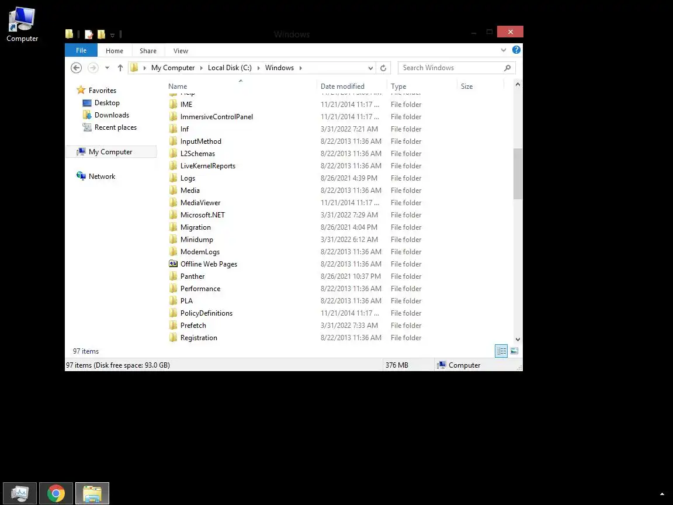673x505 pixels.
Task: Select the L2Schemas folder
Action: [x=197, y=153]
